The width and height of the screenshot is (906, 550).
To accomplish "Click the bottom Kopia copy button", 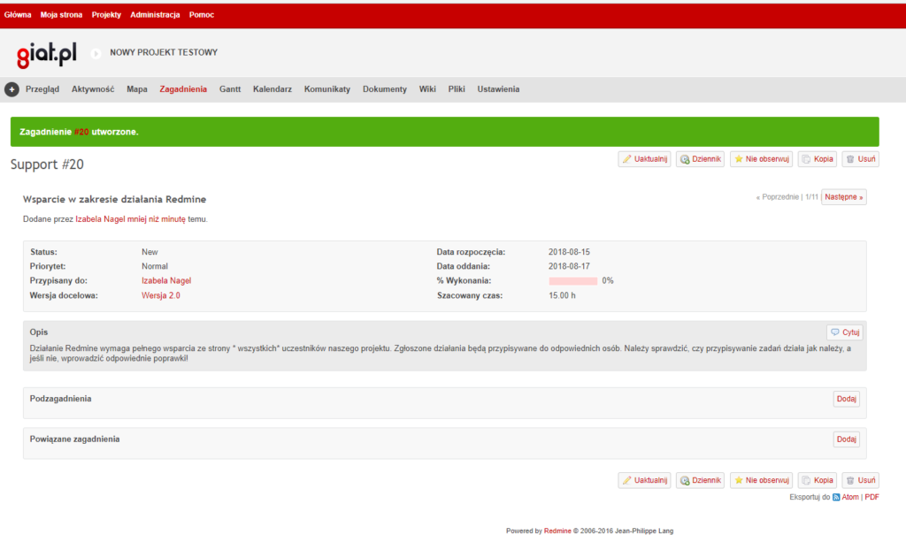I will point(817,480).
